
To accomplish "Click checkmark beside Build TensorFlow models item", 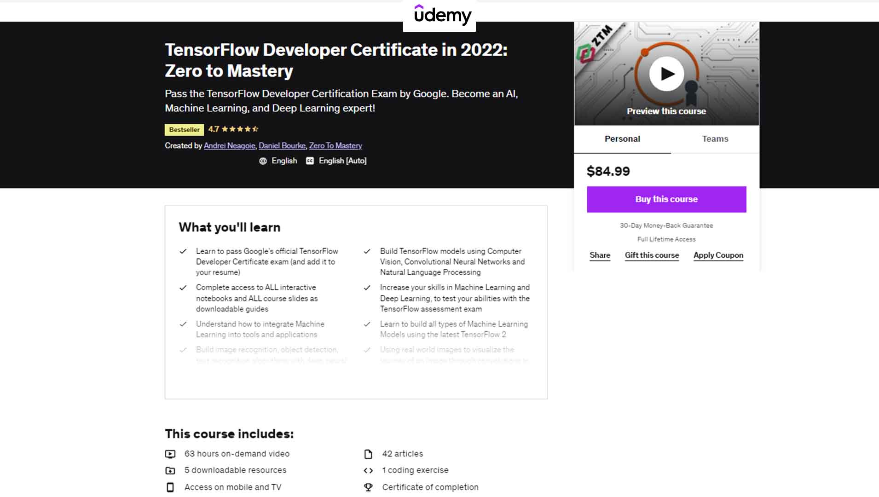I will click(x=367, y=251).
